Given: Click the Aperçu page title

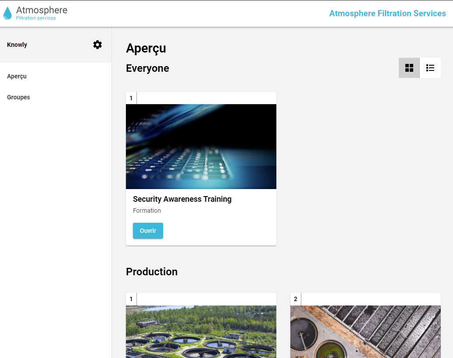Looking at the screenshot, I should pyautogui.click(x=146, y=48).
